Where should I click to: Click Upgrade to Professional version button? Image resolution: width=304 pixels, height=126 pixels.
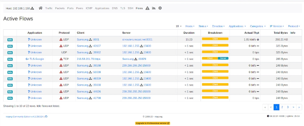pyautogui.click(x=152, y=123)
